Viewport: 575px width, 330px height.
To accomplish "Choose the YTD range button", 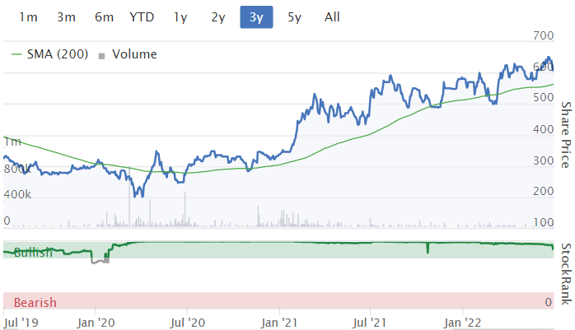I will (x=142, y=16).
